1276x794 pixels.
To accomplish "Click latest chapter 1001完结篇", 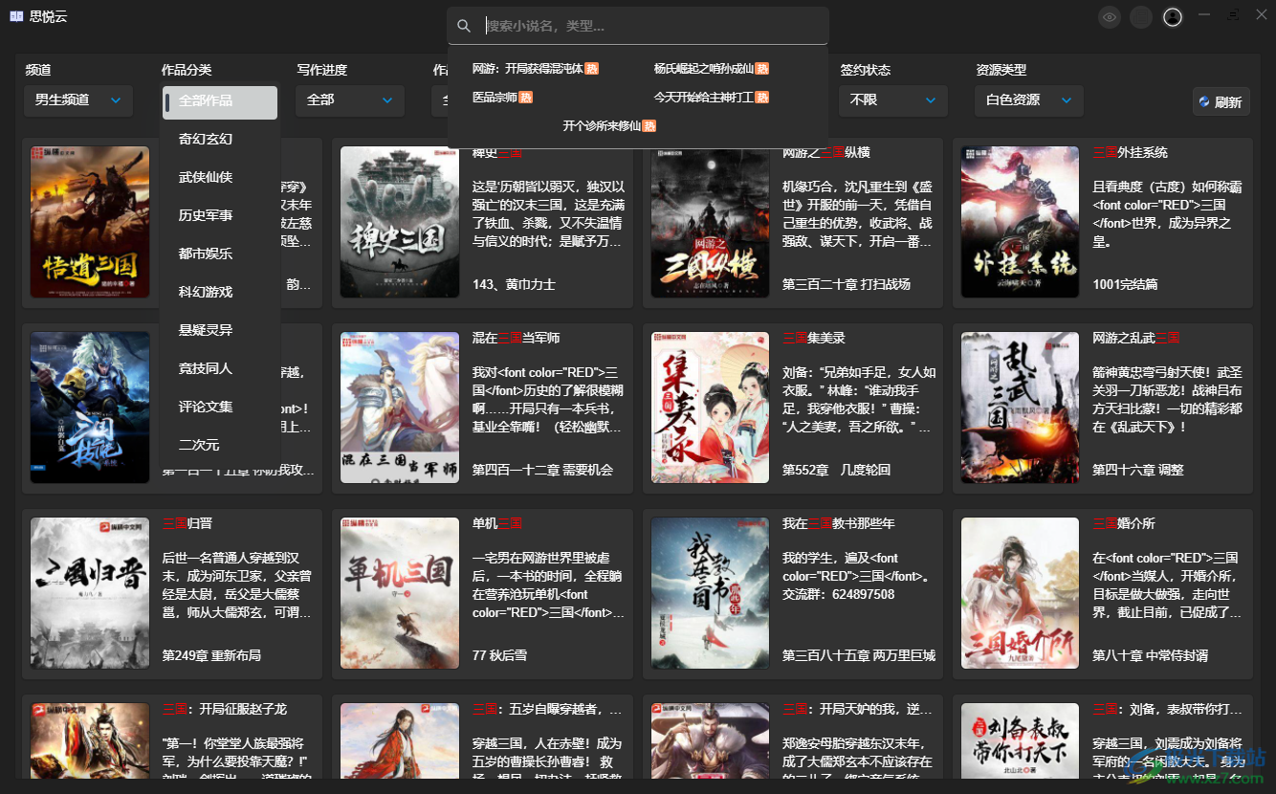I will (1126, 284).
